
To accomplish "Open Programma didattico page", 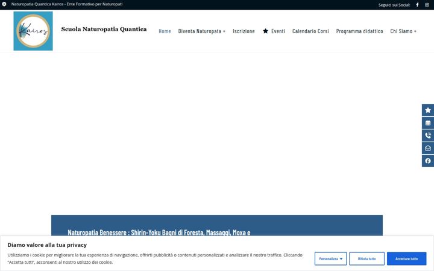I will click(359, 31).
